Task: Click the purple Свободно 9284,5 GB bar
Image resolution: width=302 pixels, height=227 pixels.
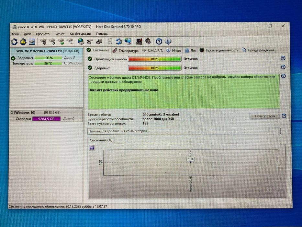Action: pos(46,119)
